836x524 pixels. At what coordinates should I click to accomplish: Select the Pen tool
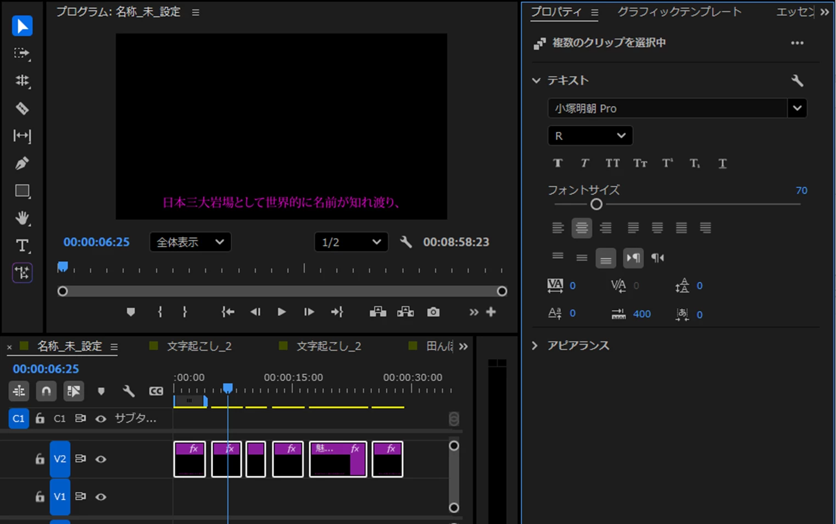click(22, 163)
